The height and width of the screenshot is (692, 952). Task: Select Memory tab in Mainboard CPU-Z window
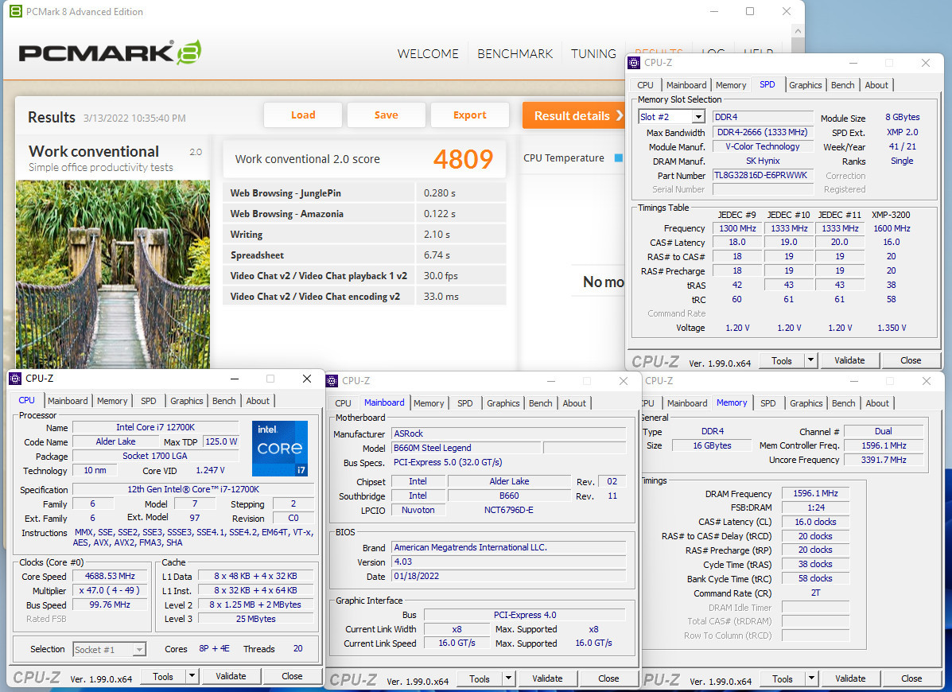[429, 403]
